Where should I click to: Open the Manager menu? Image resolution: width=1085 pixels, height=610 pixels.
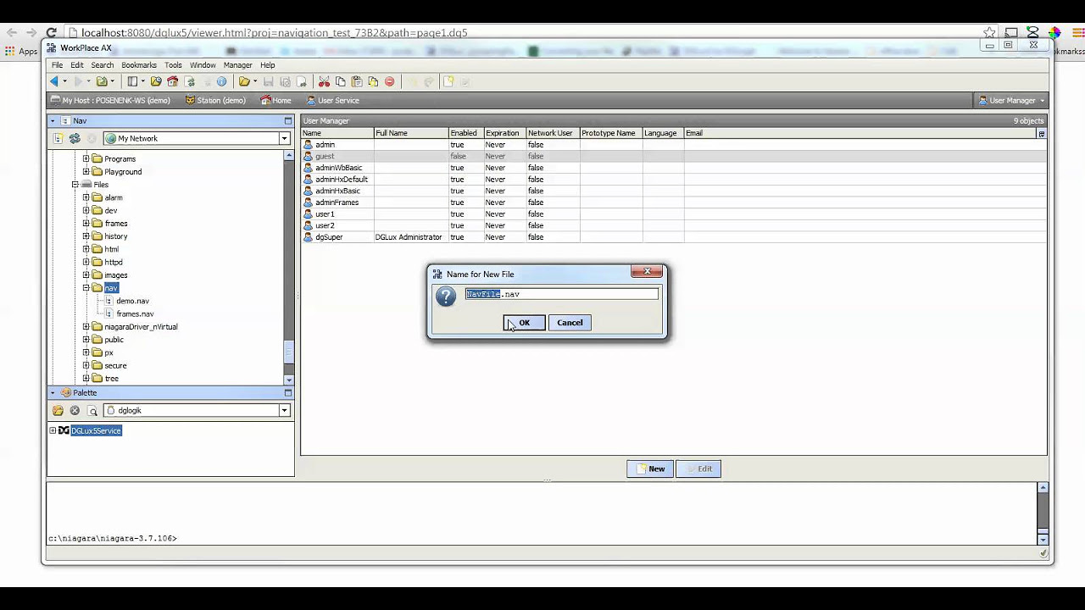pyautogui.click(x=237, y=64)
